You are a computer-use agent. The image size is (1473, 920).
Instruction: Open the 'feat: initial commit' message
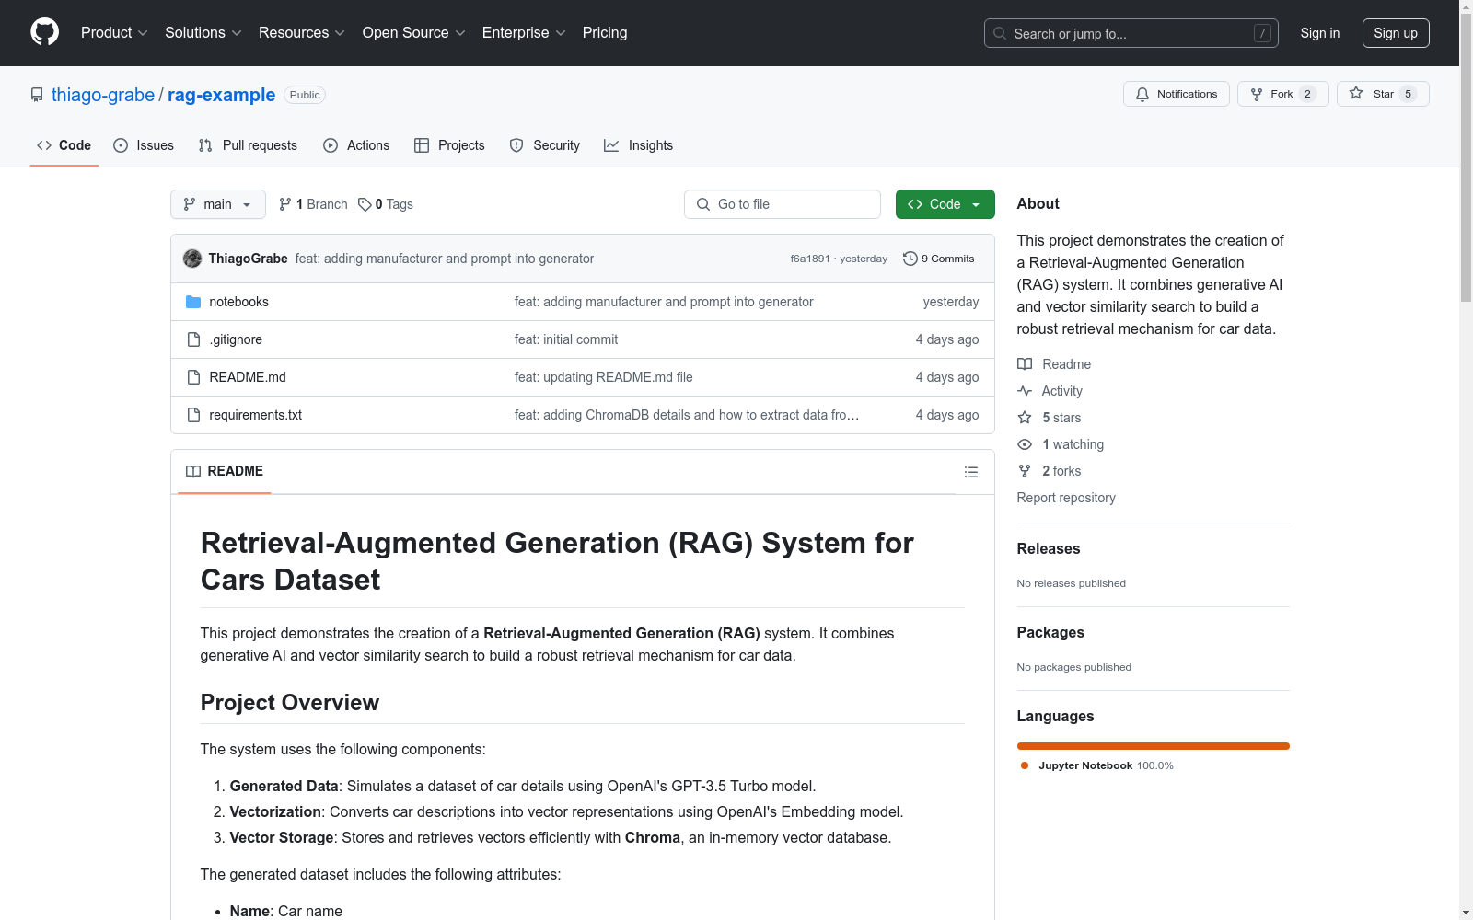click(566, 339)
